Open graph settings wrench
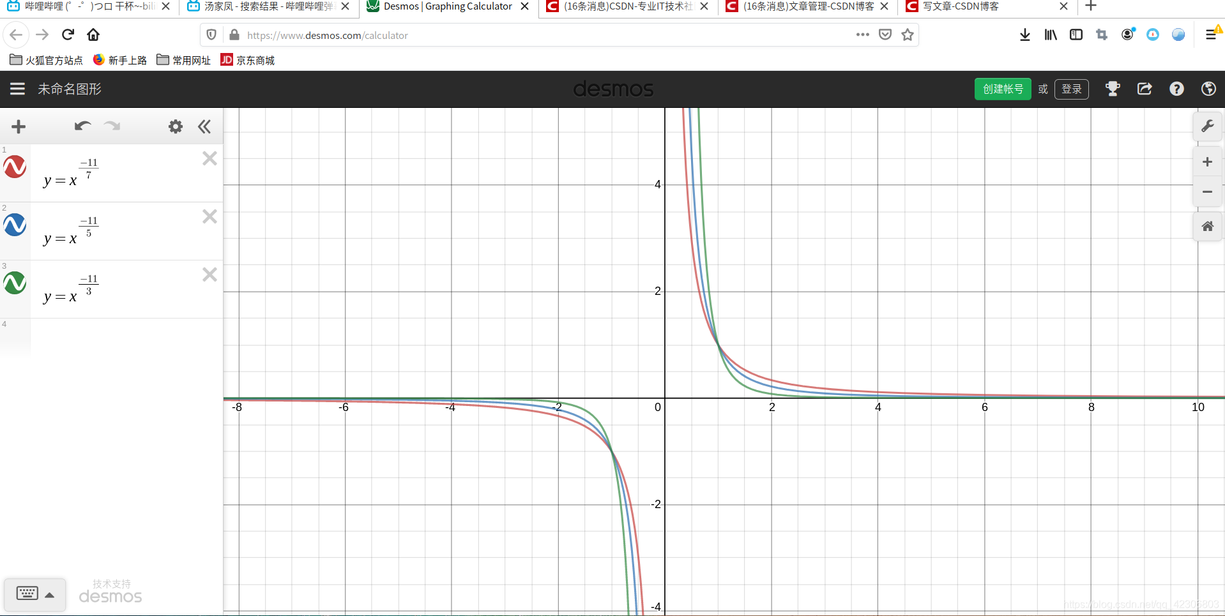This screenshot has width=1225, height=616. pyautogui.click(x=1208, y=126)
